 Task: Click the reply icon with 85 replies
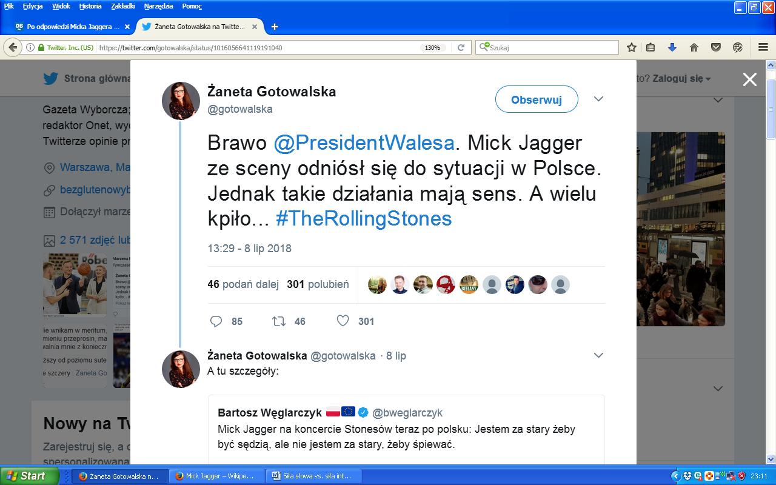216,321
